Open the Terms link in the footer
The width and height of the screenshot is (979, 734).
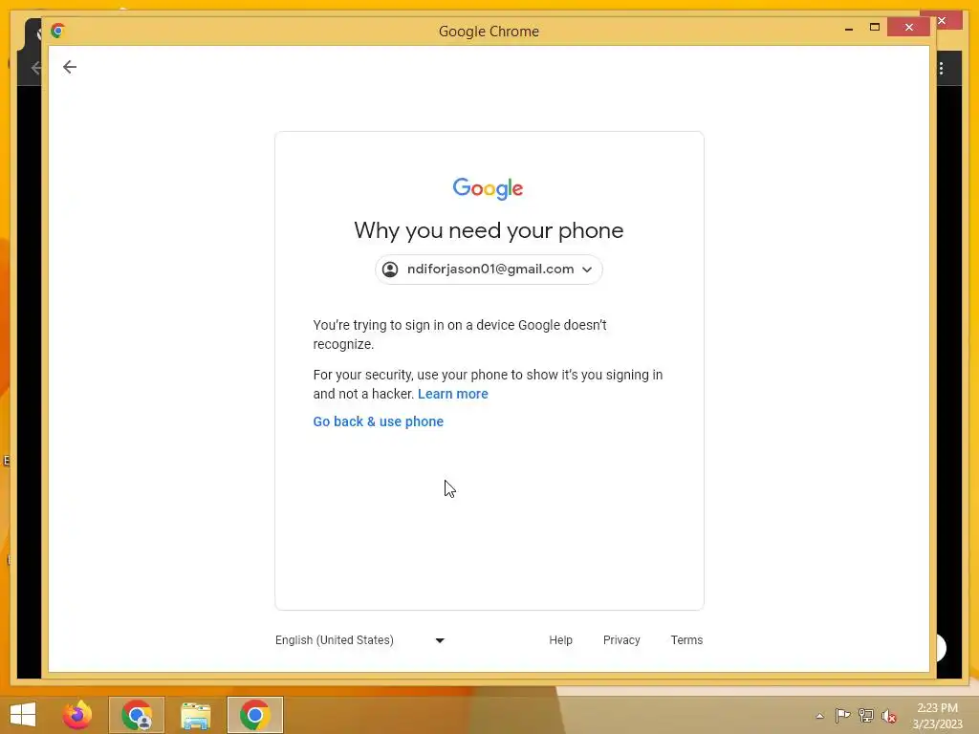coord(686,639)
